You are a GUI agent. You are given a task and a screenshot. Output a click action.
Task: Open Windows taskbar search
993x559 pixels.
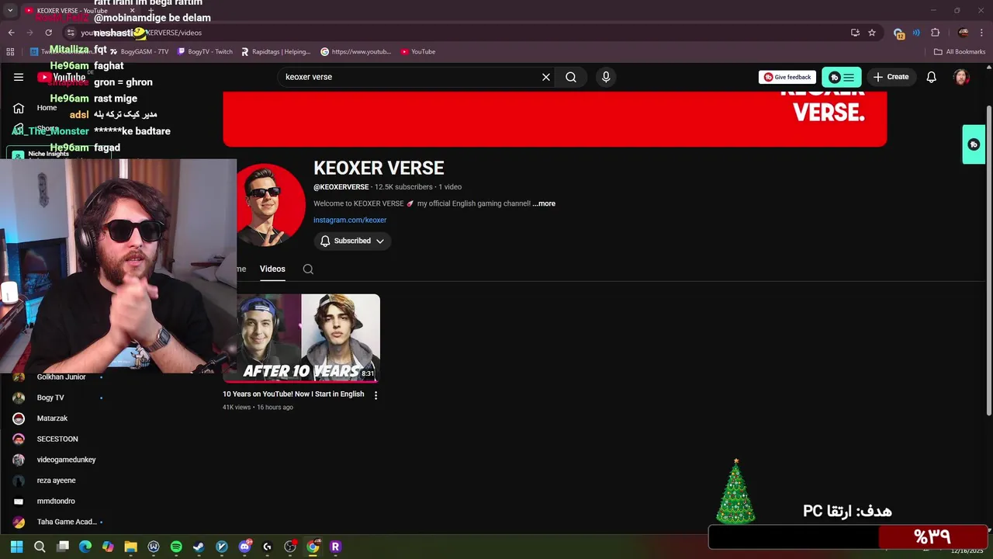click(40, 547)
